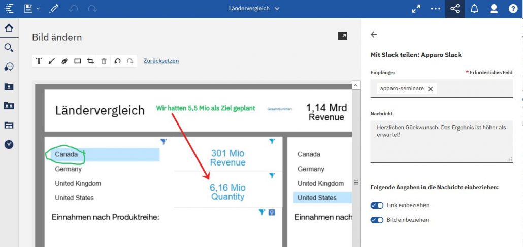
Task: Open Search in left sidebar
Action: (x=9, y=48)
